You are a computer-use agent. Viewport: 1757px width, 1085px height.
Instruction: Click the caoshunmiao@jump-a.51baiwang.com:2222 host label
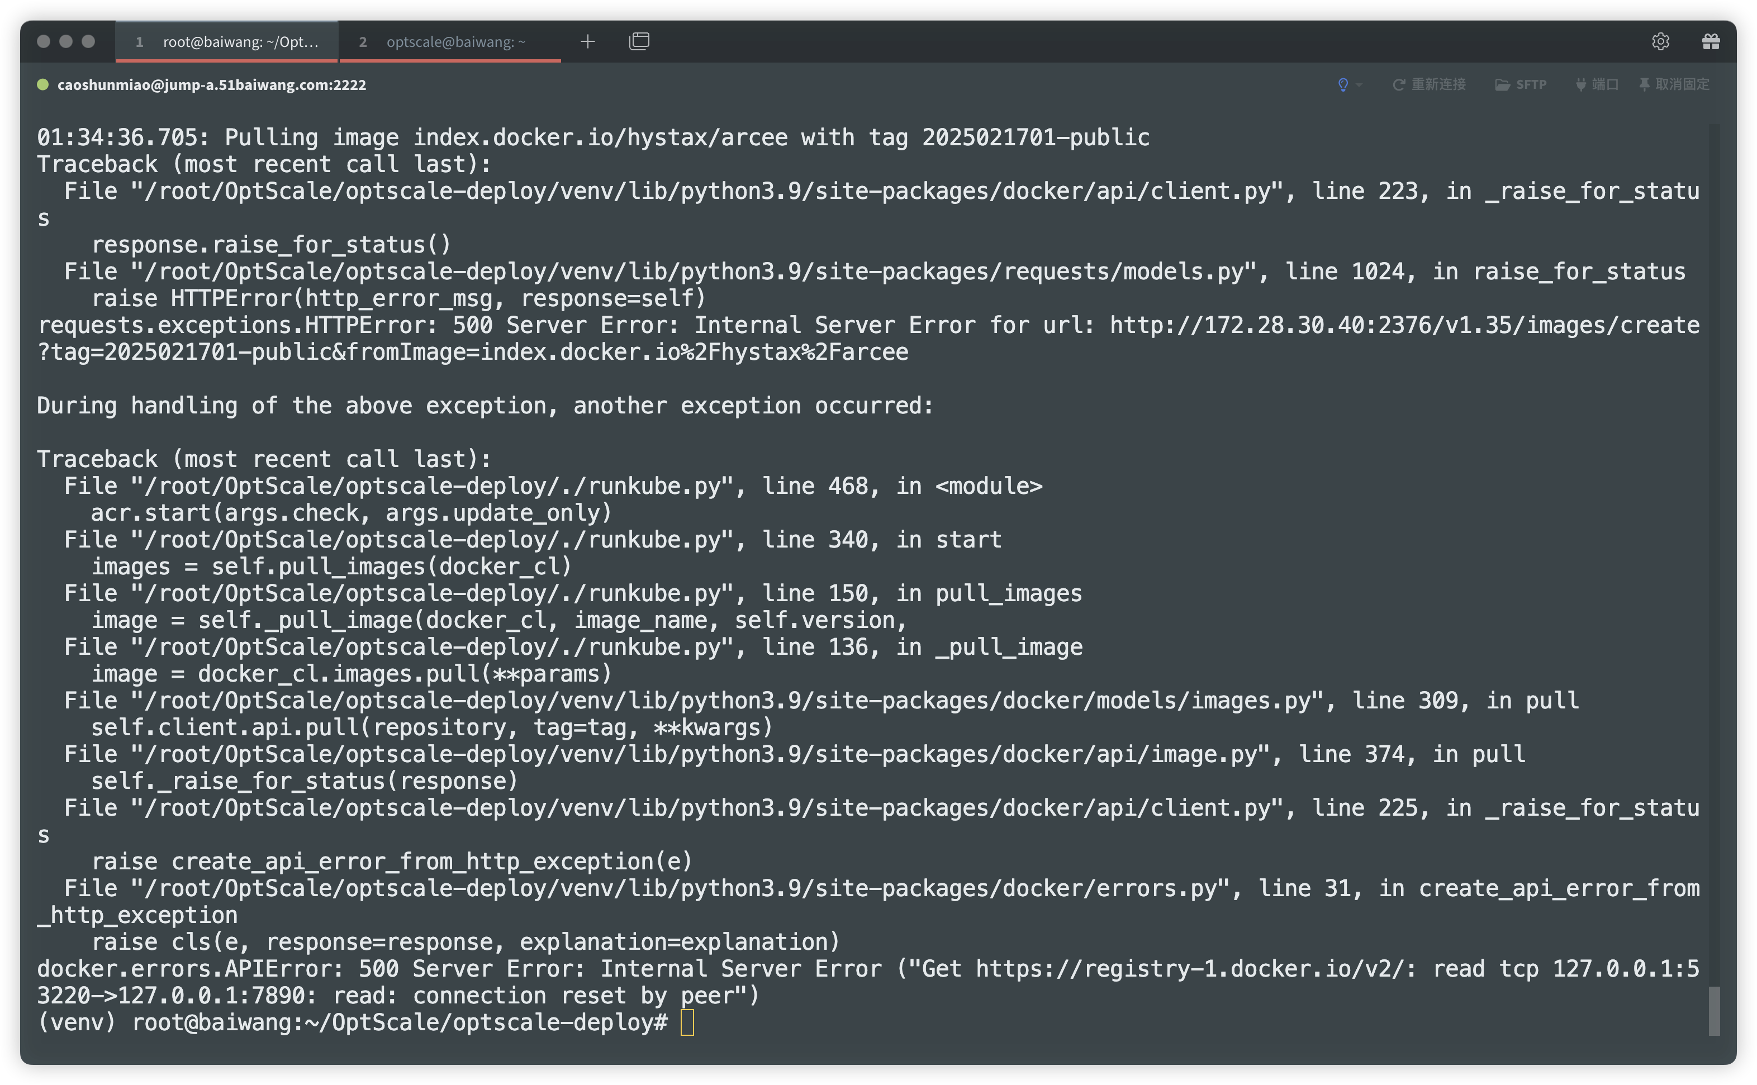tap(211, 85)
